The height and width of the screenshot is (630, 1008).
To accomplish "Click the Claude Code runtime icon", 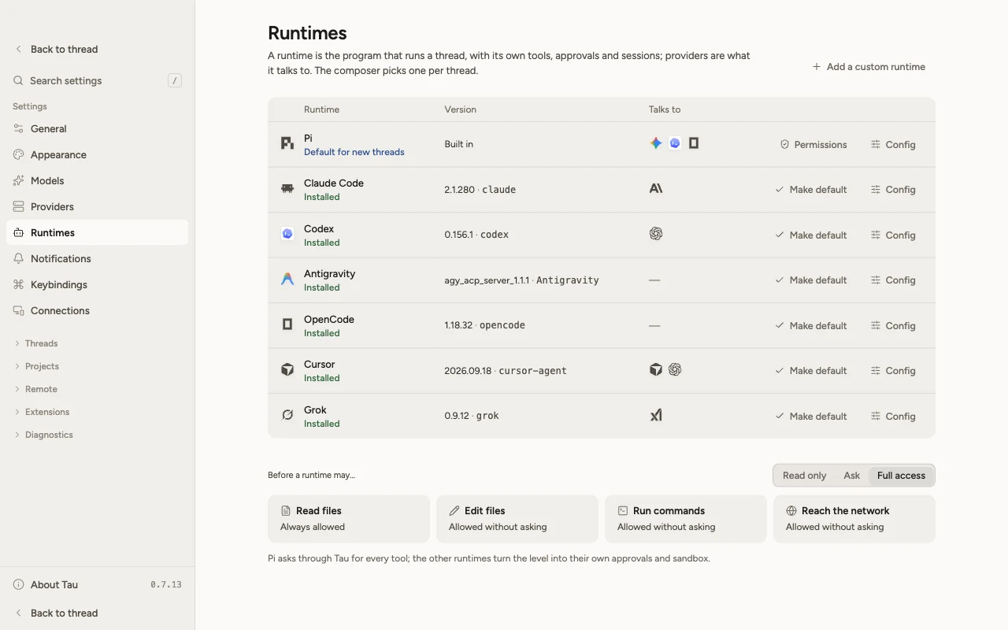I will [287, 189].
